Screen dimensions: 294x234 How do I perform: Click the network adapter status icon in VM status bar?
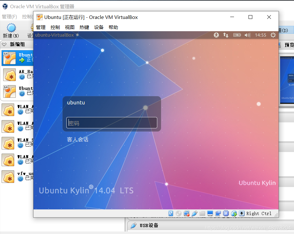click(186, 213)
